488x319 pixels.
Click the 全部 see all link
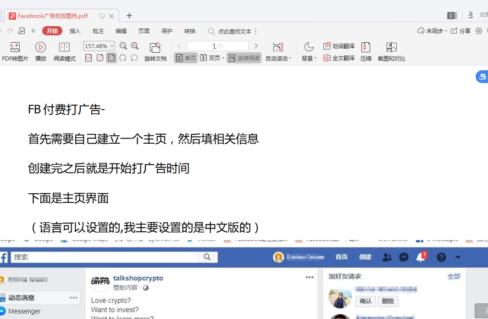click(x=454, y=276)
